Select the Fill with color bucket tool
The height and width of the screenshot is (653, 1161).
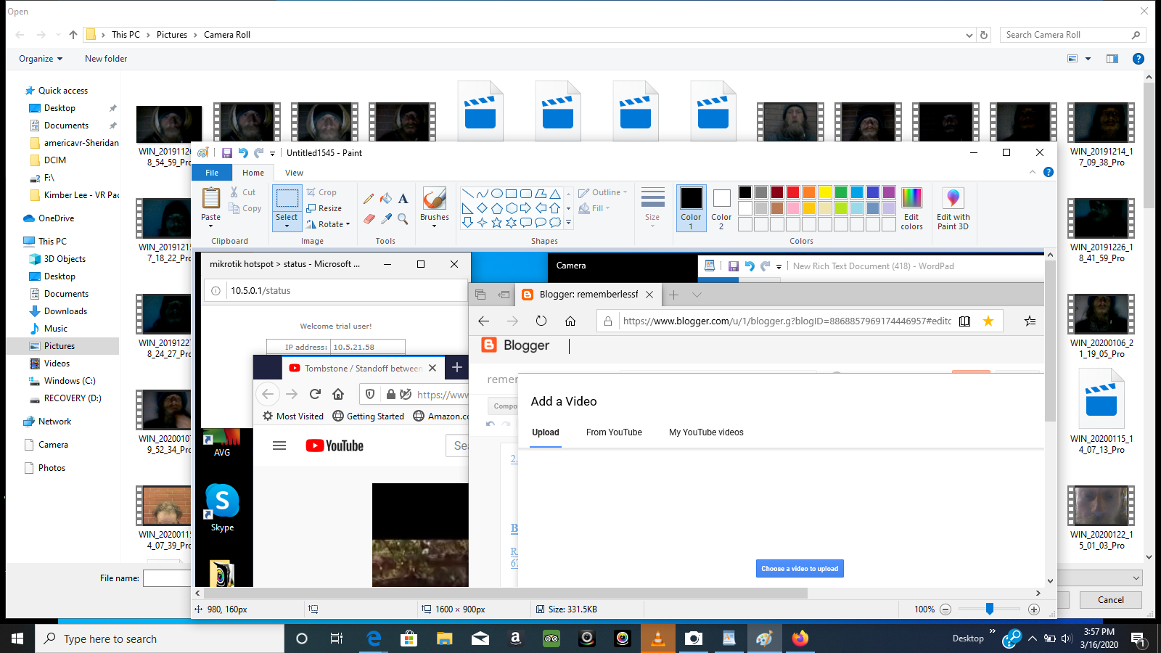click(x=386, y=199)
